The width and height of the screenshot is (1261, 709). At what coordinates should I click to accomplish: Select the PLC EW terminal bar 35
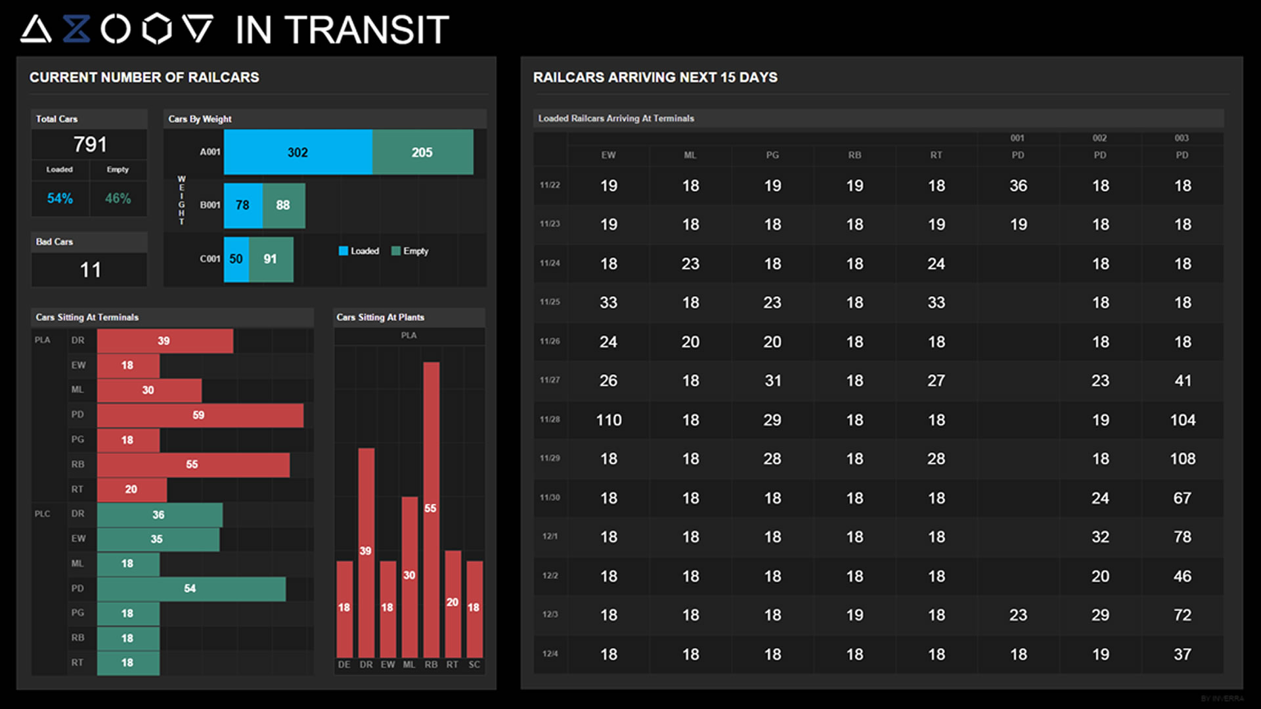tap(158, 539)
